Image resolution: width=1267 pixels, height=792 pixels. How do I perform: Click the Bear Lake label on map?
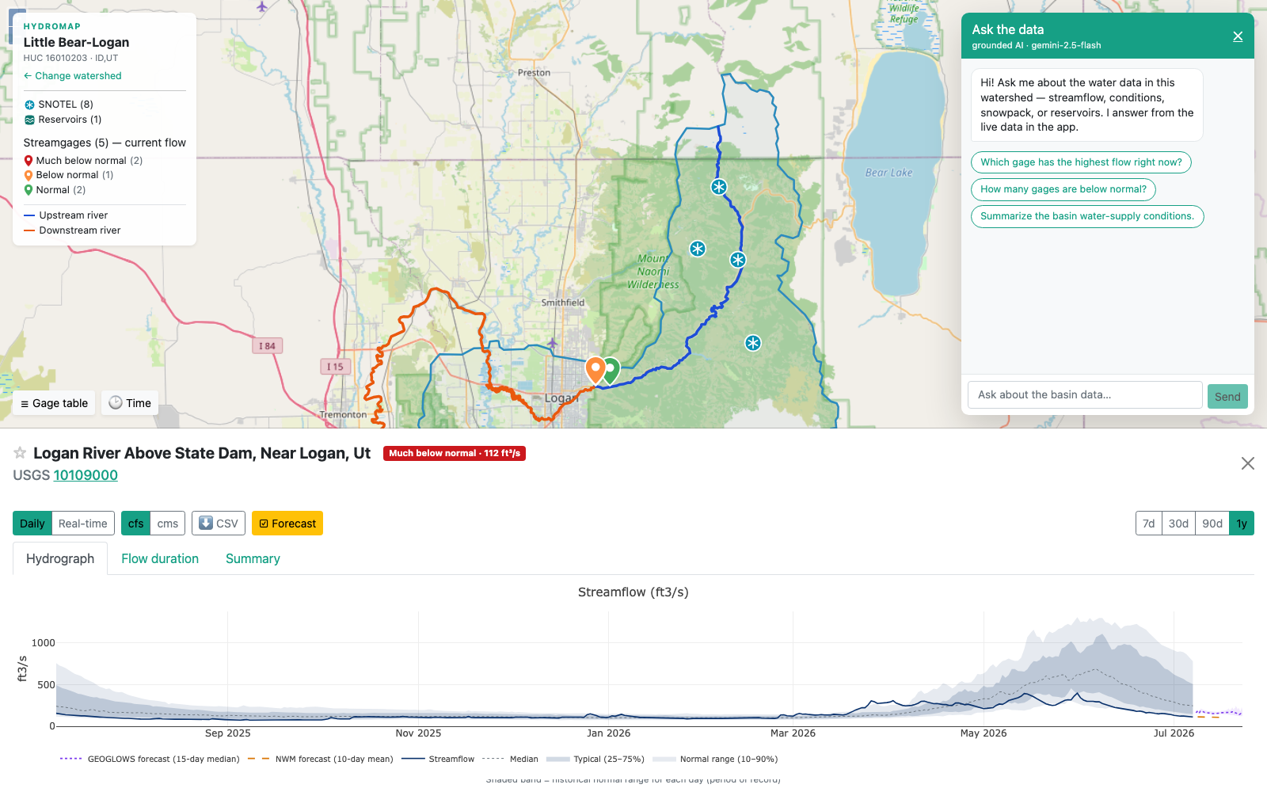(888, 173)
